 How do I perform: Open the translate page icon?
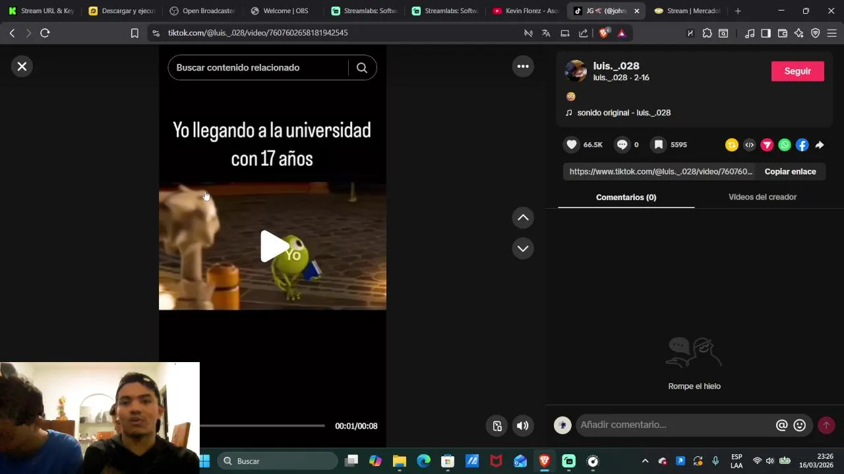pos(546,33)
